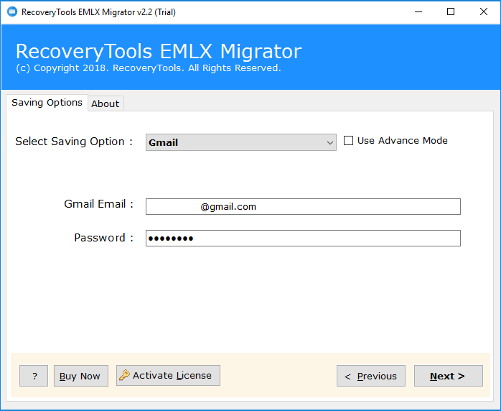Enable Use Advance Mode checkbox
Screen dimensions: 501x411
pyautogui.click(x=348, y=140)
